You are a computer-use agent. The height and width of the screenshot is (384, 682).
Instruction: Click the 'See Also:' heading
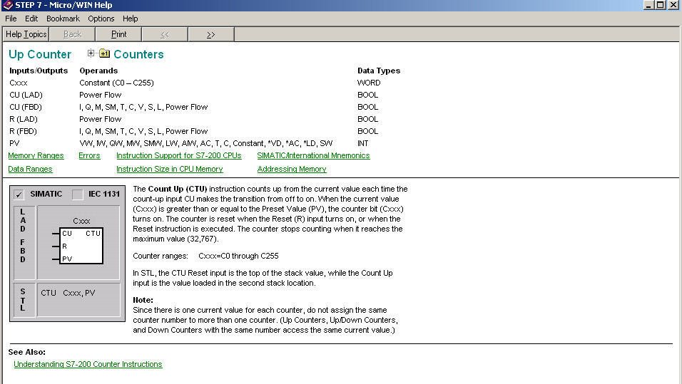pyautogui.click(x=27, y=352)
